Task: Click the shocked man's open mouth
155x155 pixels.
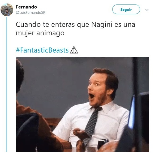Action: pyautogui.click(x=92, y=96)
